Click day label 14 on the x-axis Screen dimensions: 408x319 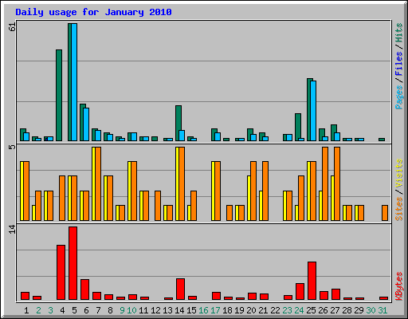pos(179,310)
